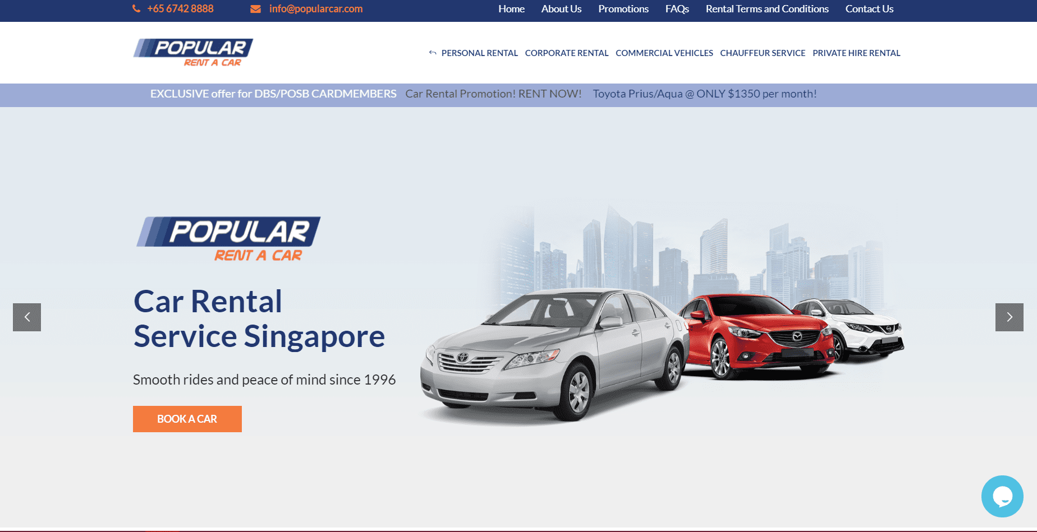View Rental Terms and Conditions
1037x532 pixels.
coord(767,9)
